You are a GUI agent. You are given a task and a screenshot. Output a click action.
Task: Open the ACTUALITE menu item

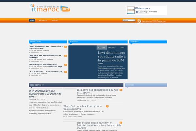(43, 20)
